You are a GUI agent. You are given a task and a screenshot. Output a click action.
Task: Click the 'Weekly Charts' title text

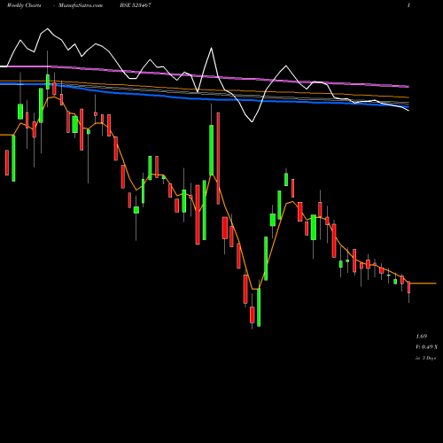click(24, 5)
